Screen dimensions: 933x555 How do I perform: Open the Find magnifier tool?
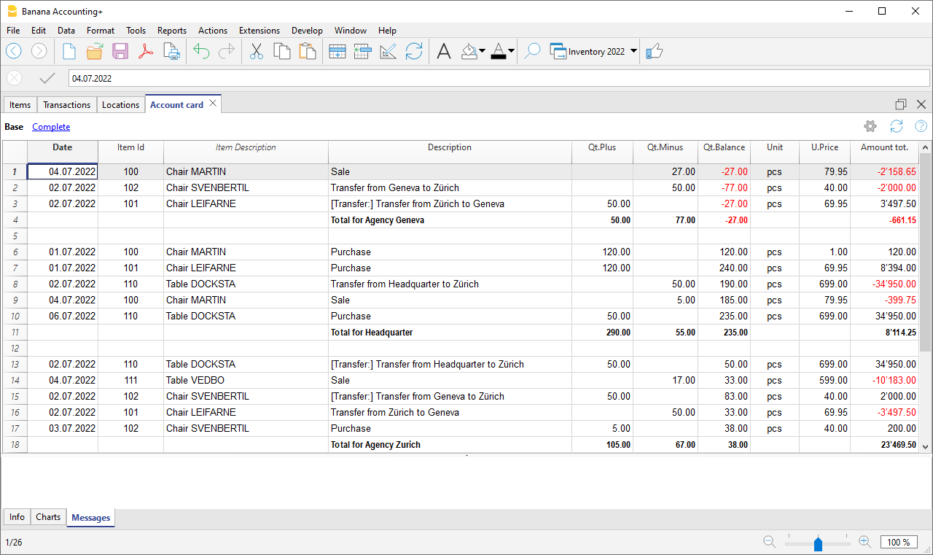[x=532, y=51]
